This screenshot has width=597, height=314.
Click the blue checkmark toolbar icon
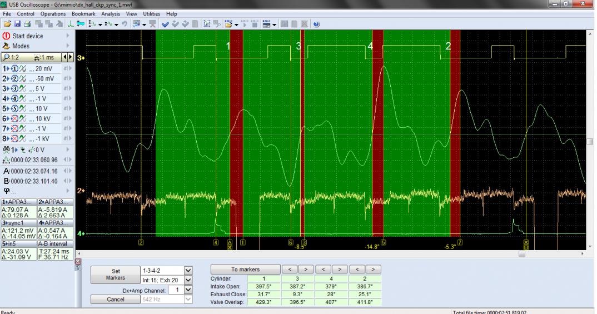click(x=166, y=24)
